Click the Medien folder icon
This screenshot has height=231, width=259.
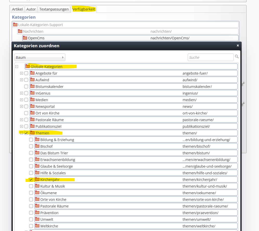[x=32, y=100]
